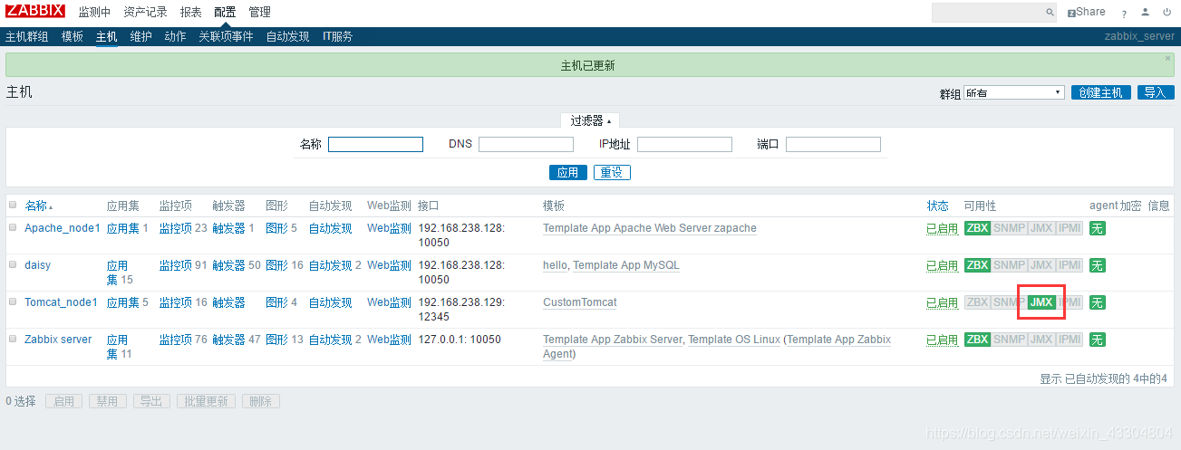Focus the IP地址 filter input
The image size is (1181, 450).
(684, 144)
